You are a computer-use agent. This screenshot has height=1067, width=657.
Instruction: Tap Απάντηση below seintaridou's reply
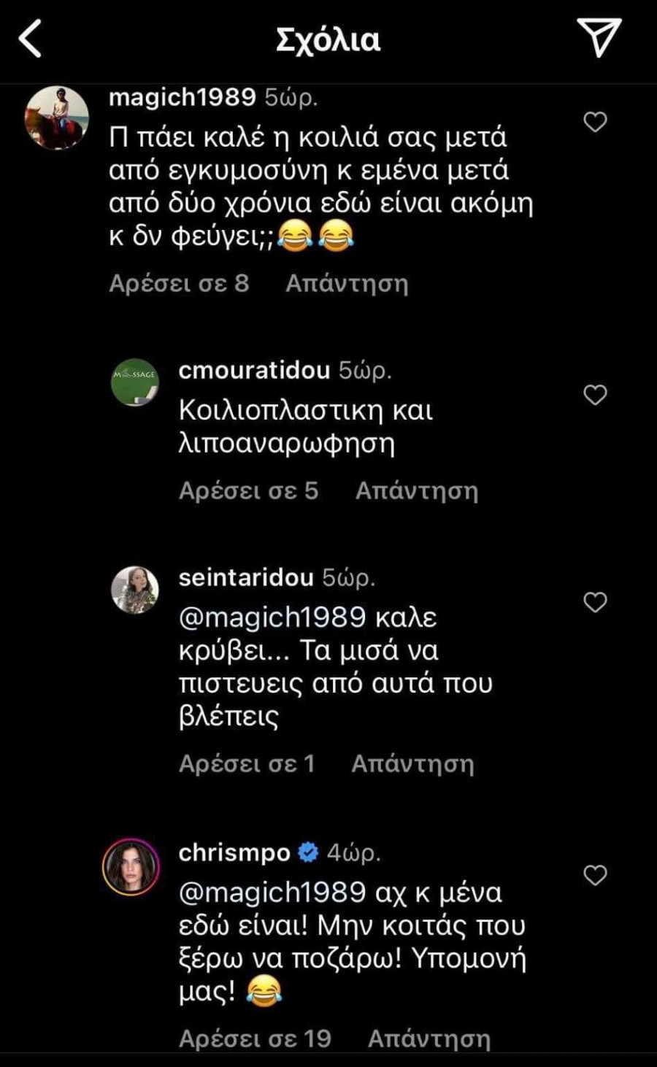(x=412, y=763)
